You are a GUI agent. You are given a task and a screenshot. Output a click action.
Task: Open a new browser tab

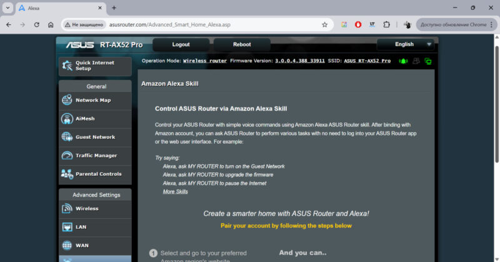(114, 8)
